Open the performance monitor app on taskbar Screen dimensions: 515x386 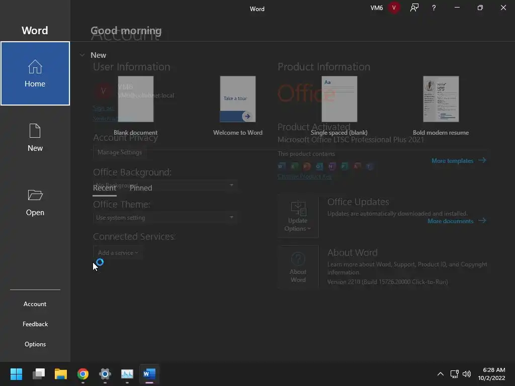(x=127, y=374)
